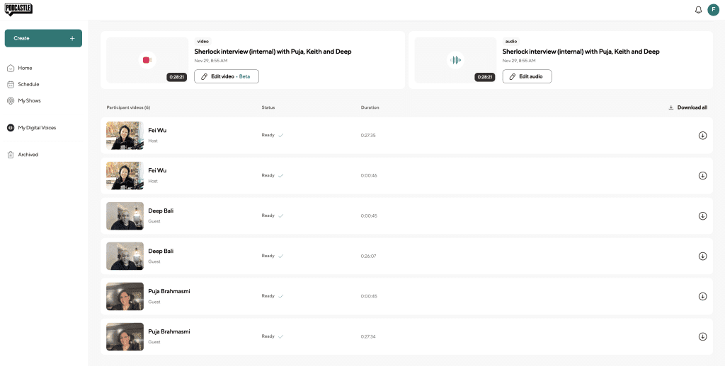
Task: Click the 0:28:21 badge on the video preview
Action: [x=176, y=77]
